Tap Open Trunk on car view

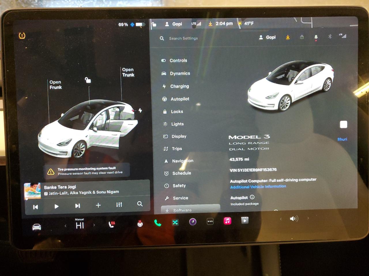tap(128, 72)
